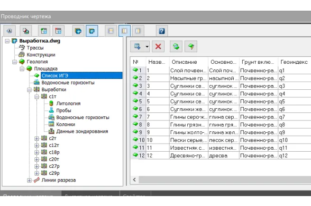Screen dimensions: 311x206
Task: Click the add element icon in the list toolbar
Action: click(138, 46)
